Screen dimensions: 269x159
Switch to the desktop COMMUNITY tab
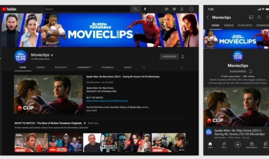84,67
